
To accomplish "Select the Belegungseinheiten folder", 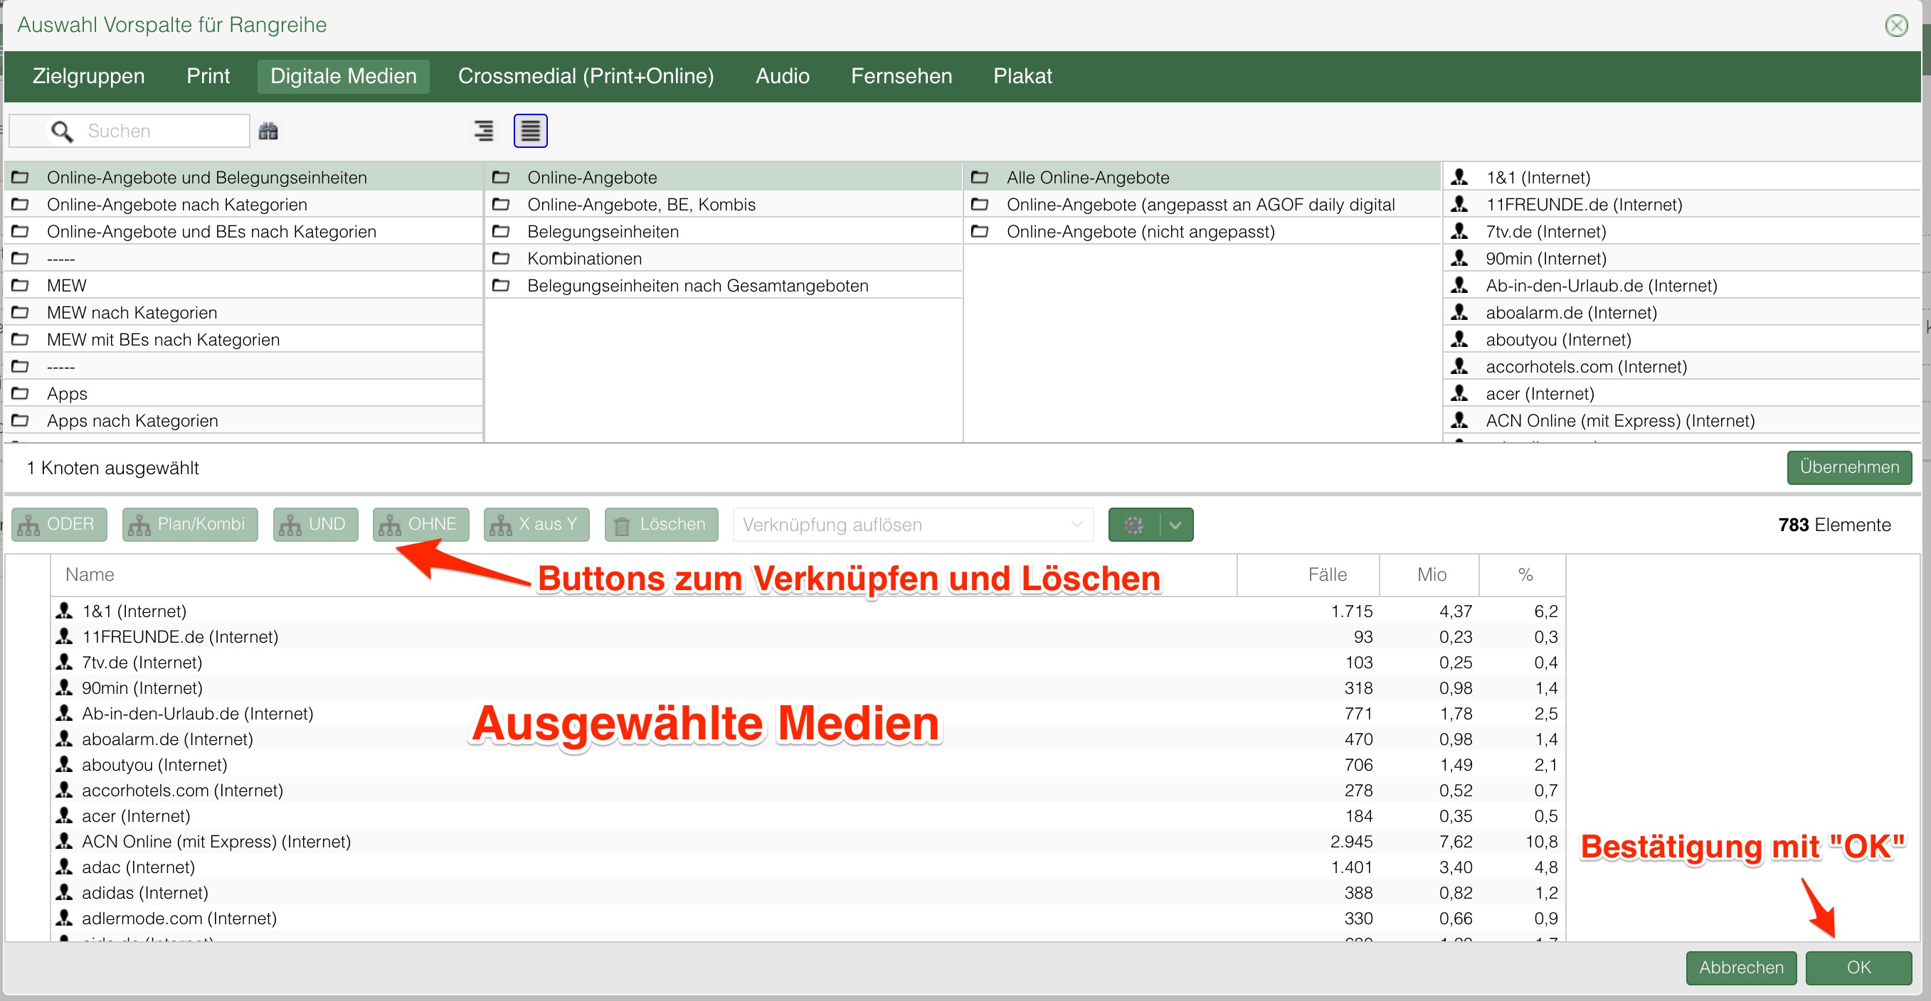I will (x=724, y=232).
